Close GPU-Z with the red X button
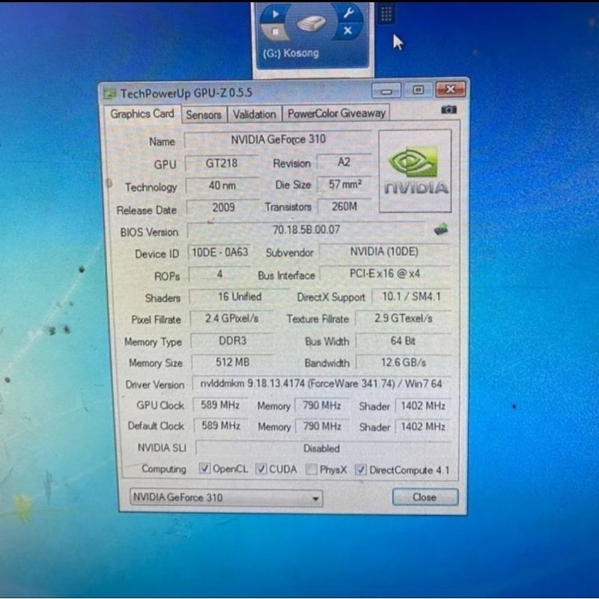 coord(451,89)
